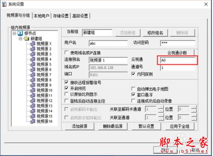Screen dimensions: 213x156
Task: Click the camera icon for 视频源 1
Action: click(x=32, y=44)
